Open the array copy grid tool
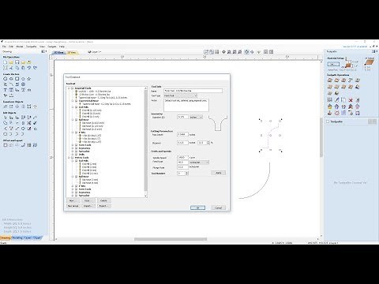 [29, 145]
